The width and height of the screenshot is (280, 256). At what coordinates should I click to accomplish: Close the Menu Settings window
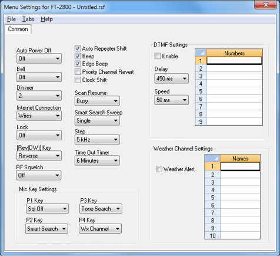coord(266,5)
